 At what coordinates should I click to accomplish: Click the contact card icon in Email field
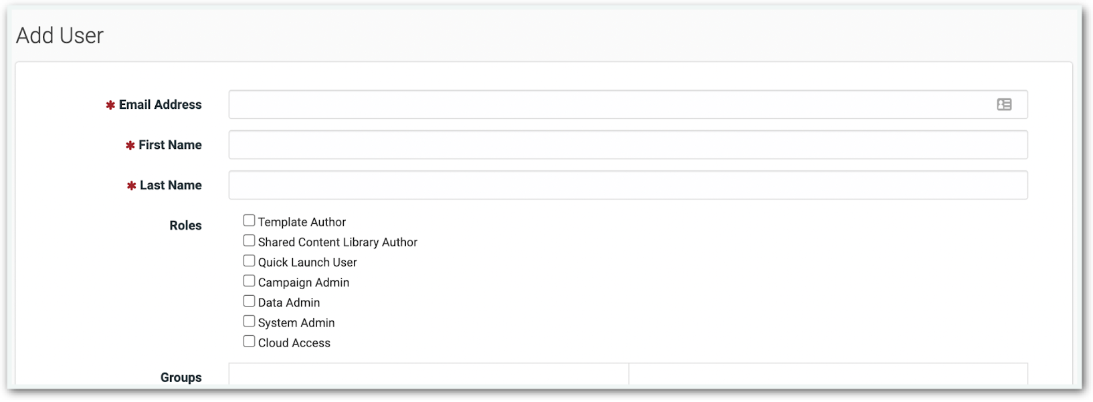pos(1004,105)
